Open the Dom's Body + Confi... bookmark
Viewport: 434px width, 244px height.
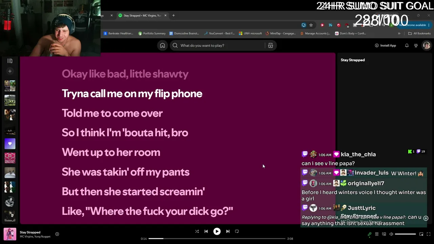coord(351,33)
